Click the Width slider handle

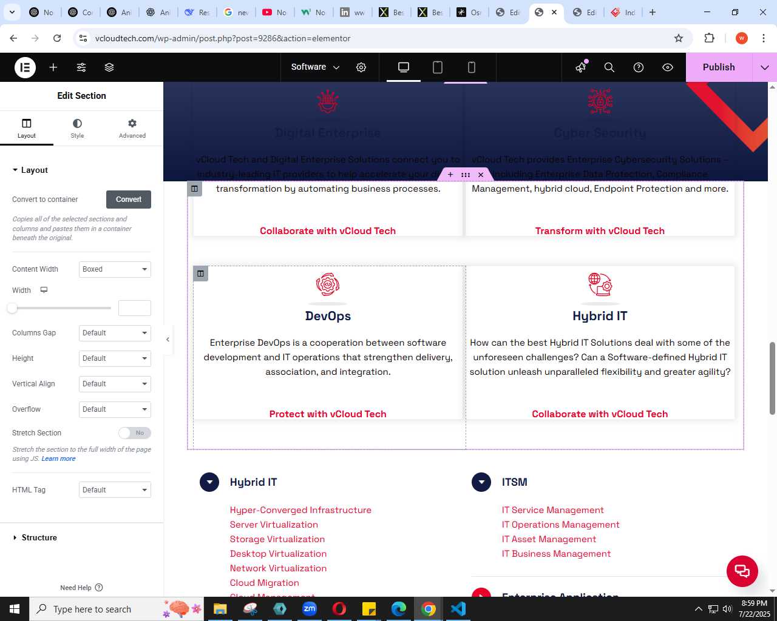click(x=12, y=308)
